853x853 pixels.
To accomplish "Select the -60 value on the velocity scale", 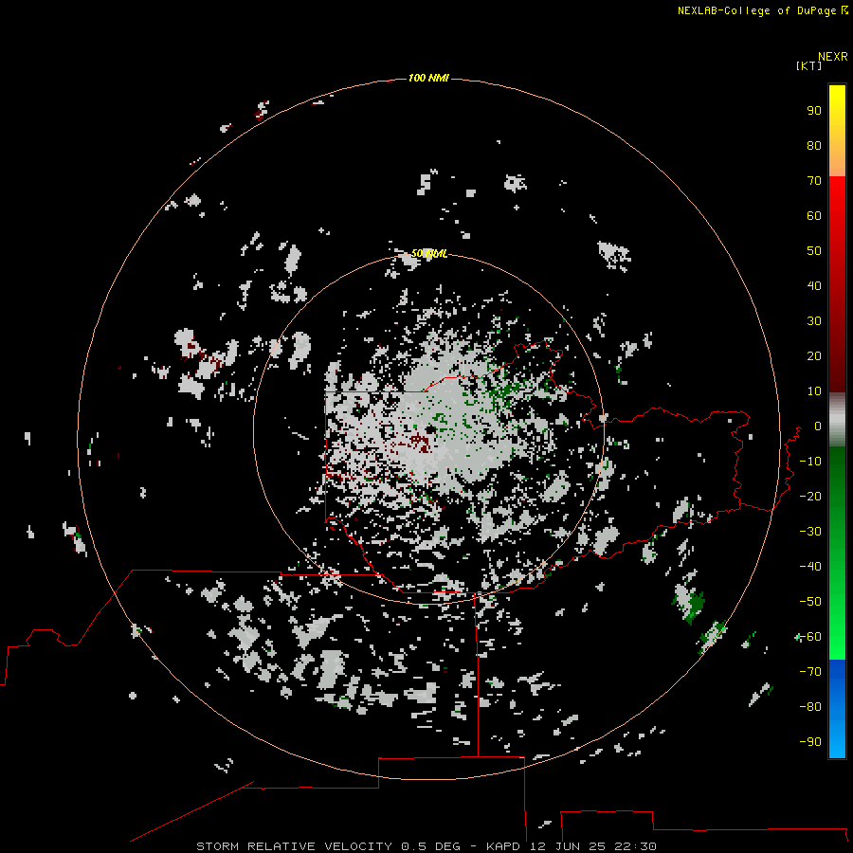I will [810, 637].
